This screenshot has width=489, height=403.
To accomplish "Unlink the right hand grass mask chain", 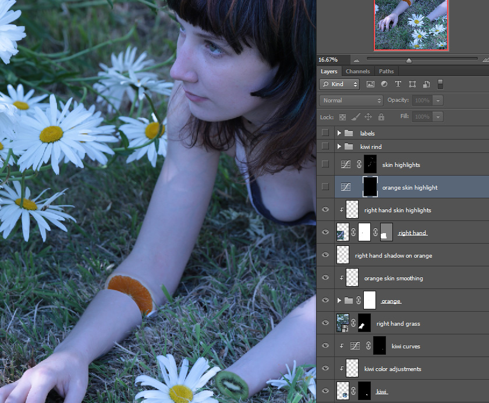I will (x=353, y=323).
